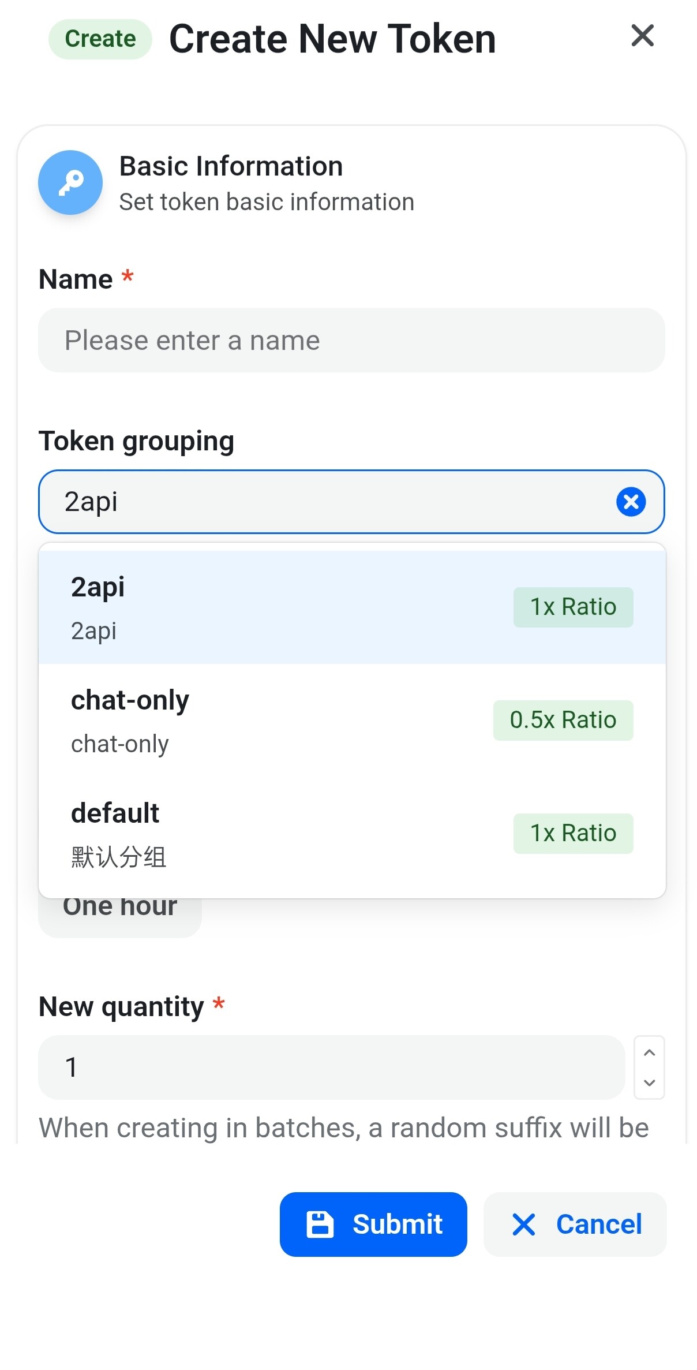The image size is (697, 1370).
Task: Click the 1x Ratio tag on the default group
Action: point(574,834)
